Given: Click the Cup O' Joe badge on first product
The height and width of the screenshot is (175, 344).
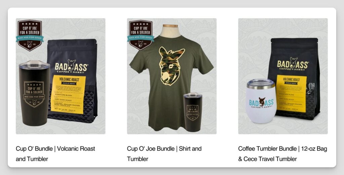Looking at the screenshot, I should 30,35.
